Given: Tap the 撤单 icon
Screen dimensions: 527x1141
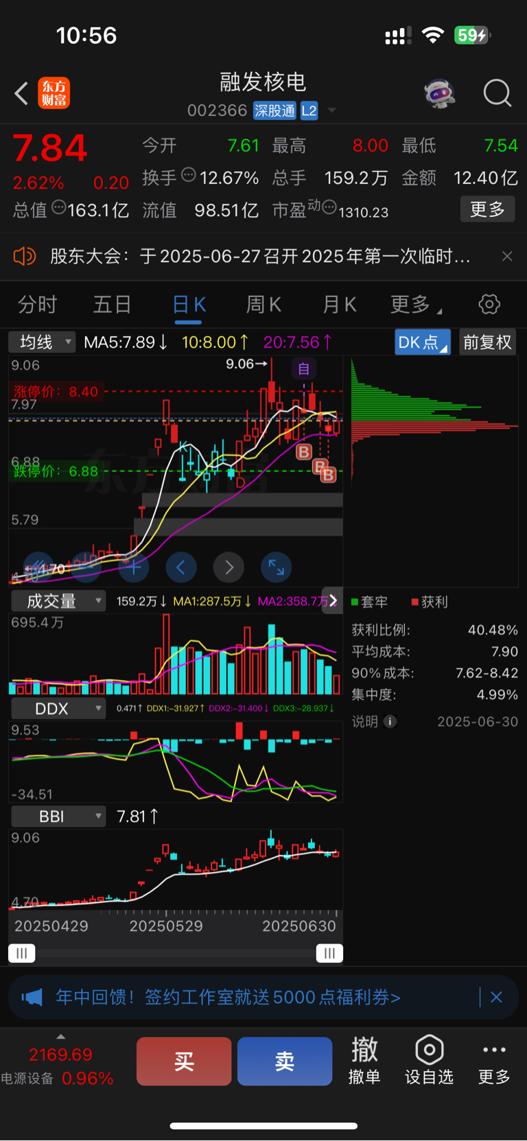Looking at the screenshot, I should click(364, 1061).
